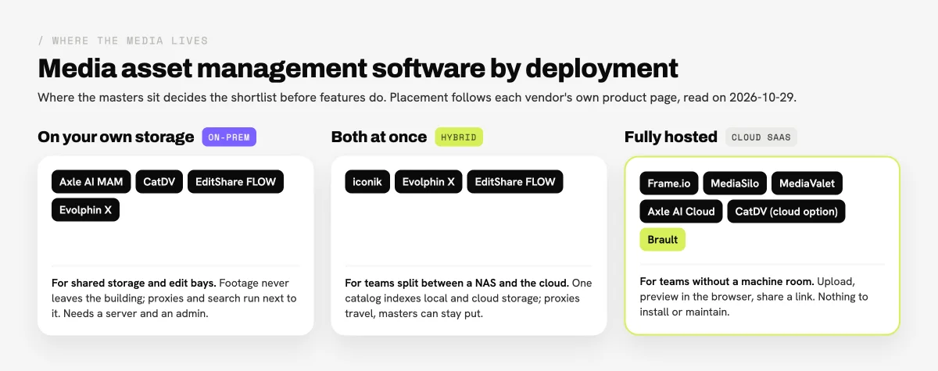Click 'For teams without a machine room.' description

pos(754,297)
